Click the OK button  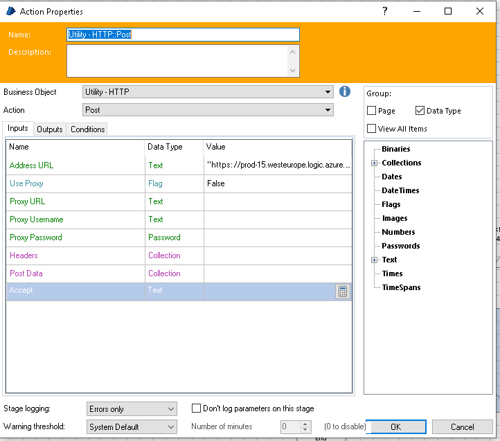395,426
